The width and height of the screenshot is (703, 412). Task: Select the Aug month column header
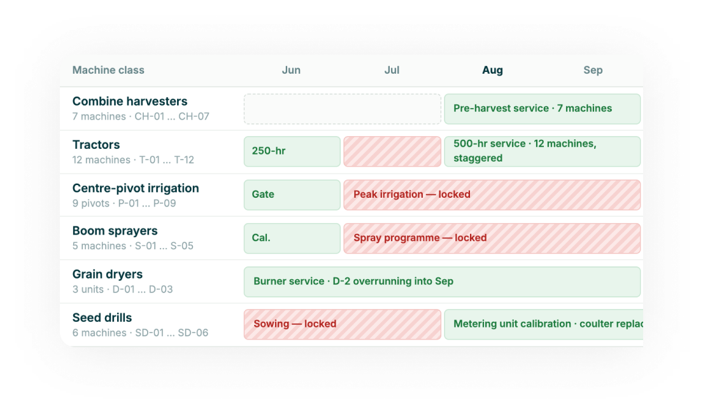tap(492, 71)
